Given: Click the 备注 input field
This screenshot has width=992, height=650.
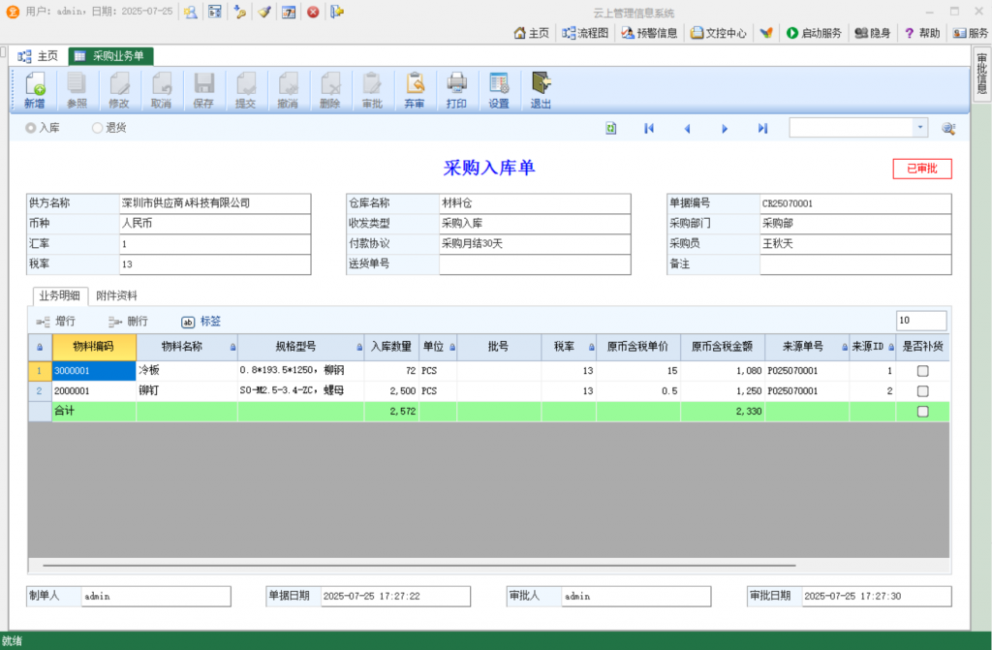Looking at the screenshot, I should click(x=855, y=263).
